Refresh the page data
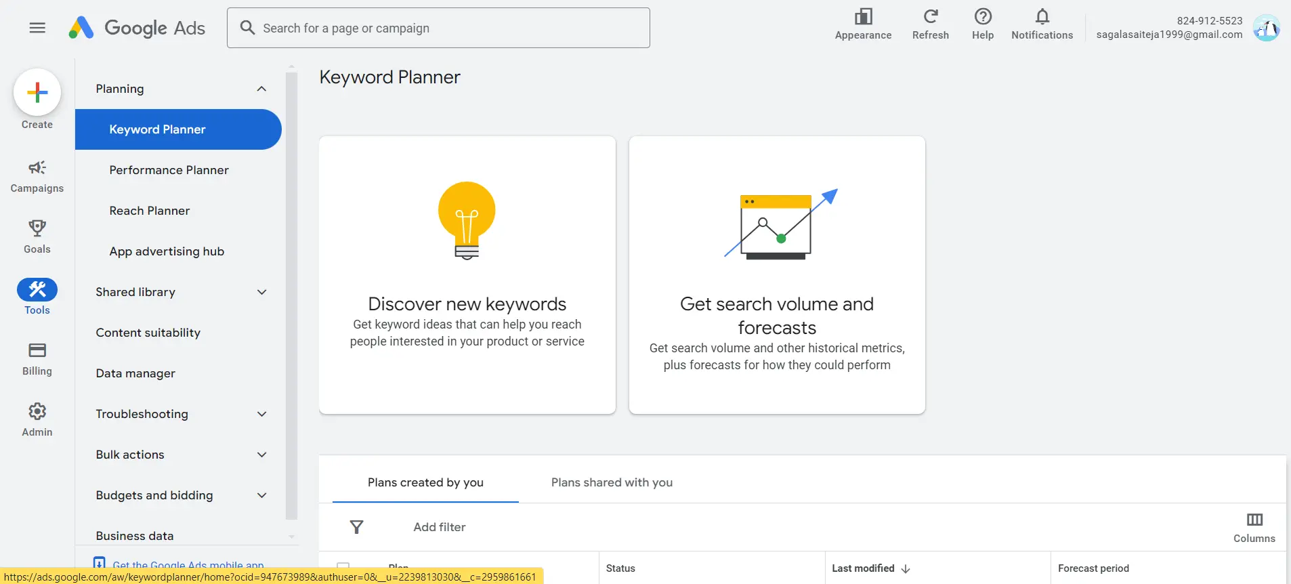 (931, 25)
